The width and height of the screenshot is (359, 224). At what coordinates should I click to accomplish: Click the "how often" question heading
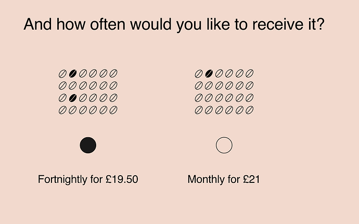click(x=174, y=24)
